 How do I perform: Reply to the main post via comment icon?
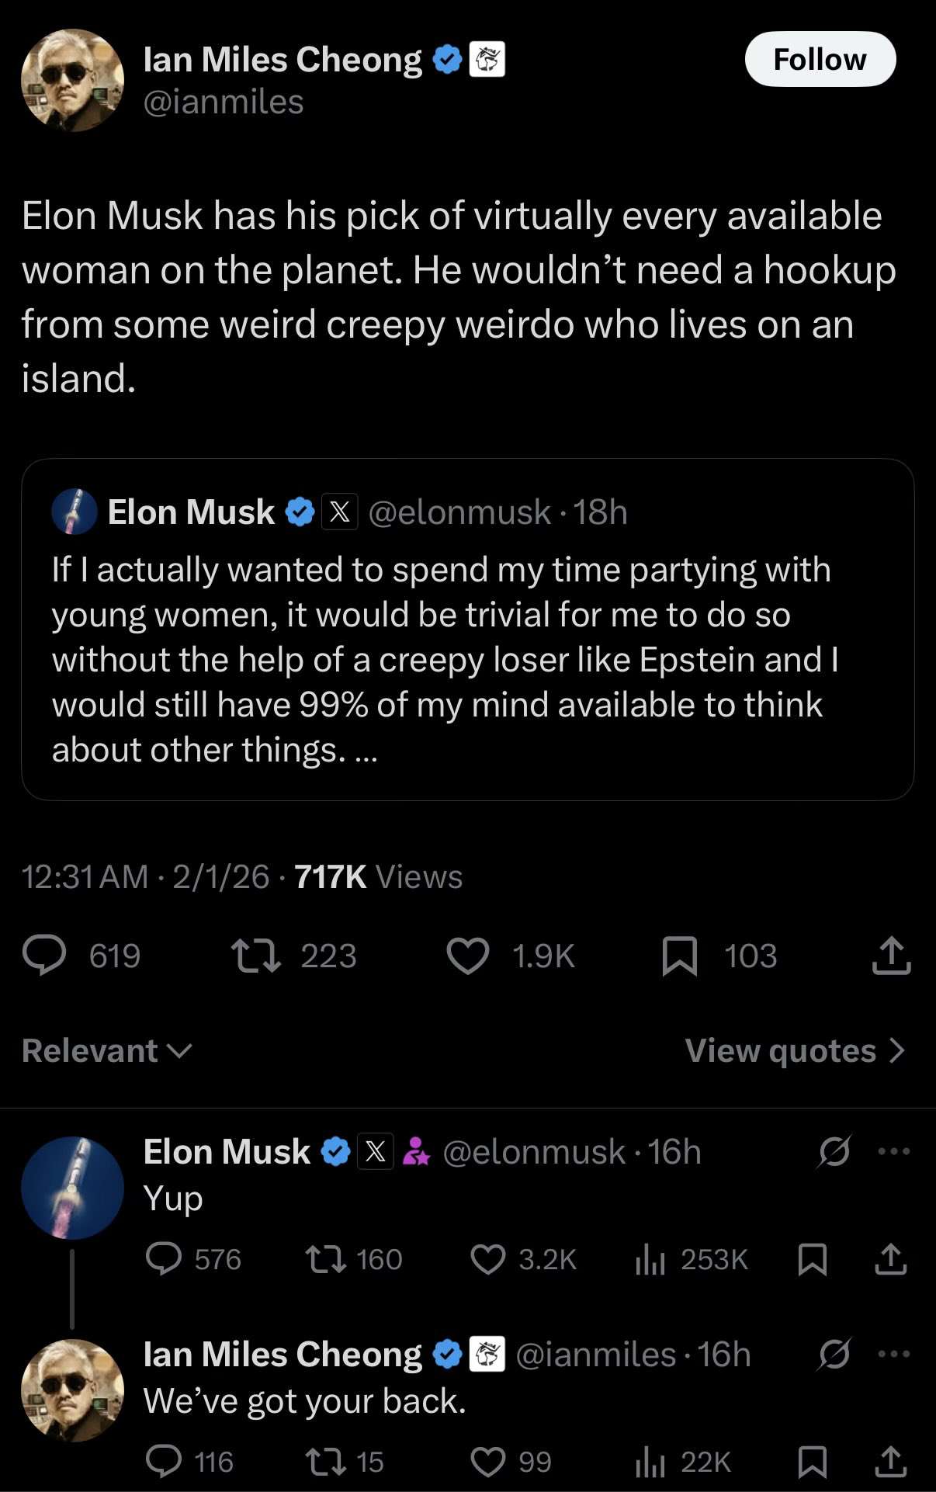tap(44, 956)
